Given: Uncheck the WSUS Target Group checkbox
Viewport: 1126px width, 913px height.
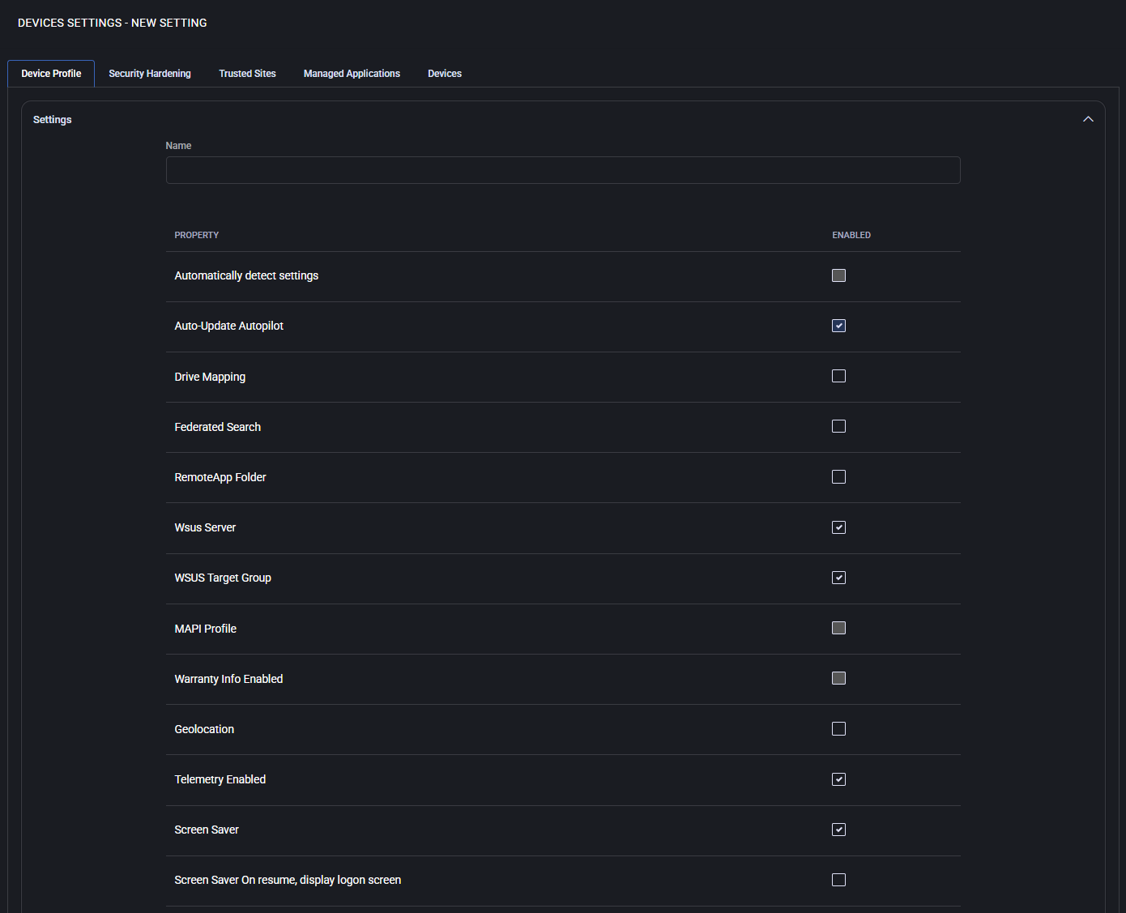Looking at the screenshot, I should click(838, 578).
